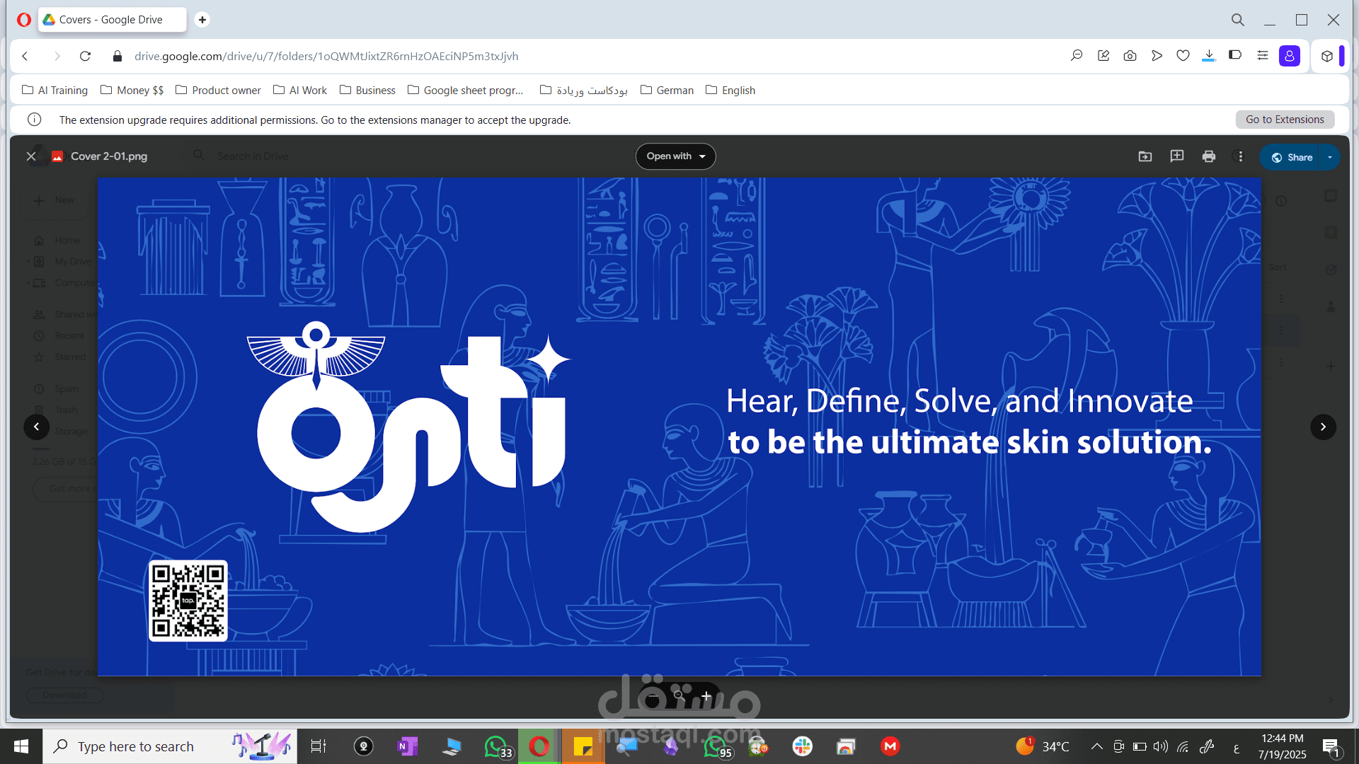Open the Arabic podcast bookmarks folder

coord(583,91)
